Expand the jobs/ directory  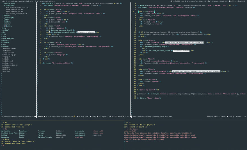coord(6,20)
